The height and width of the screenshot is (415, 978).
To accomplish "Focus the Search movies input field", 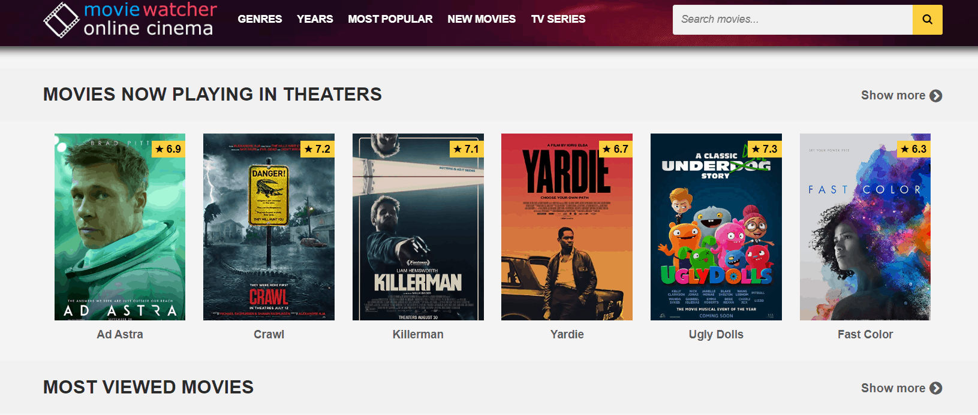I will point(793,20).
